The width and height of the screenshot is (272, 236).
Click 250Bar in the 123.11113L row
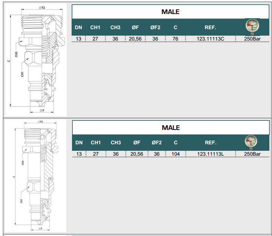252,154
